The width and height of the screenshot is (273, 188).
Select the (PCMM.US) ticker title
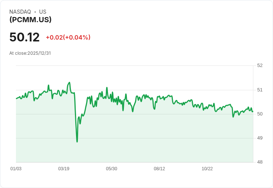(x=30, y=20)
